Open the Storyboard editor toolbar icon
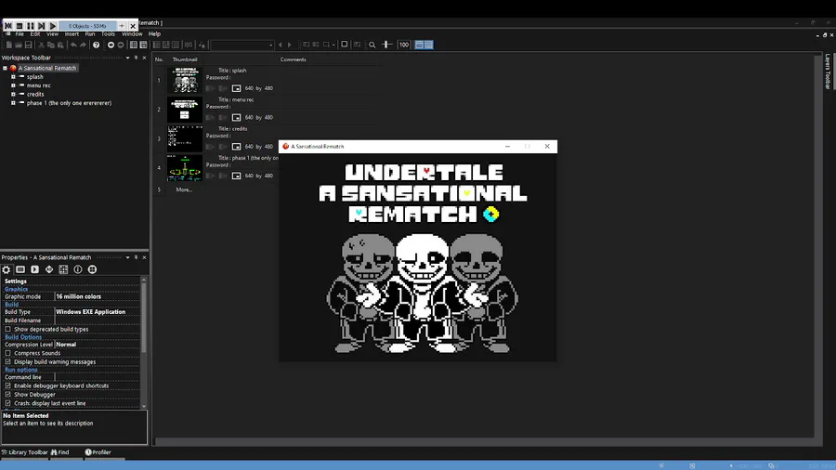 pos(133,45)
